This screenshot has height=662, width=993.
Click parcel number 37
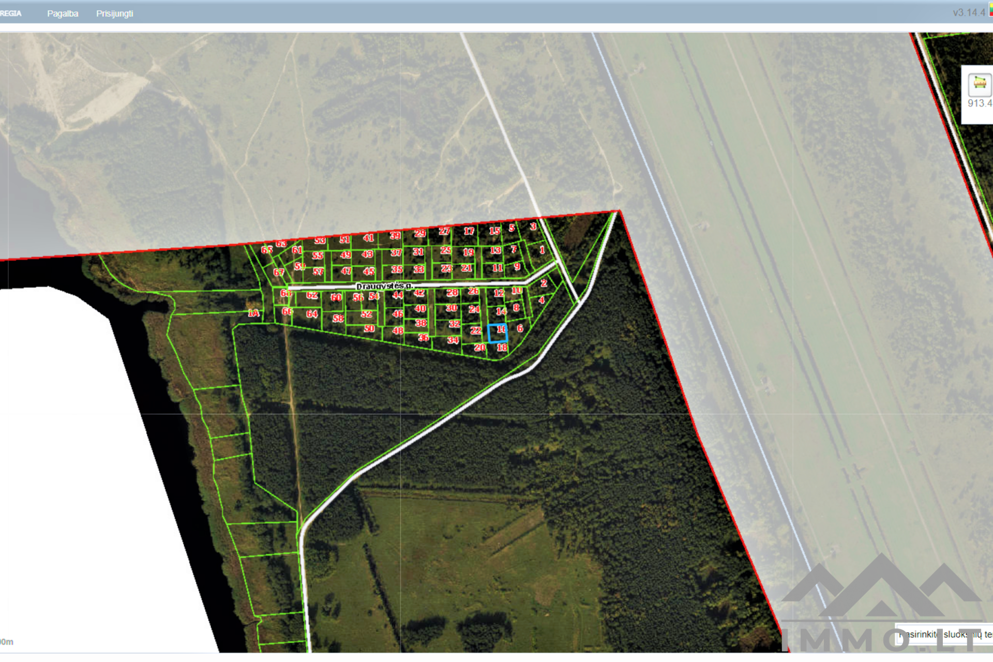coord(396,252)
